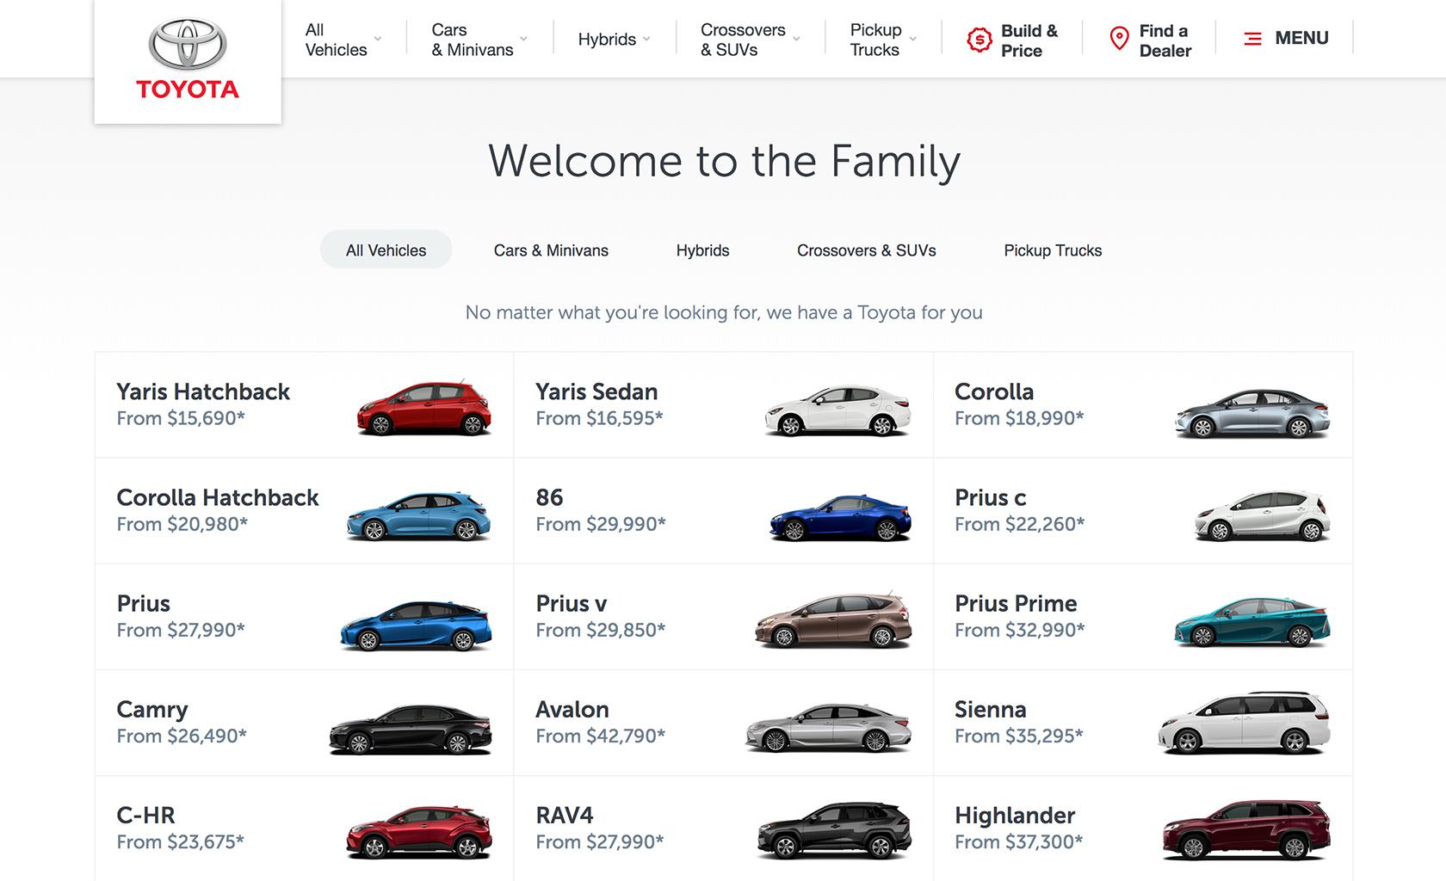Image resolution: width=1446 pixels, height=881 pixels.
Task: Select the white Sienna minivan image
Action: tap(1245, 723)
